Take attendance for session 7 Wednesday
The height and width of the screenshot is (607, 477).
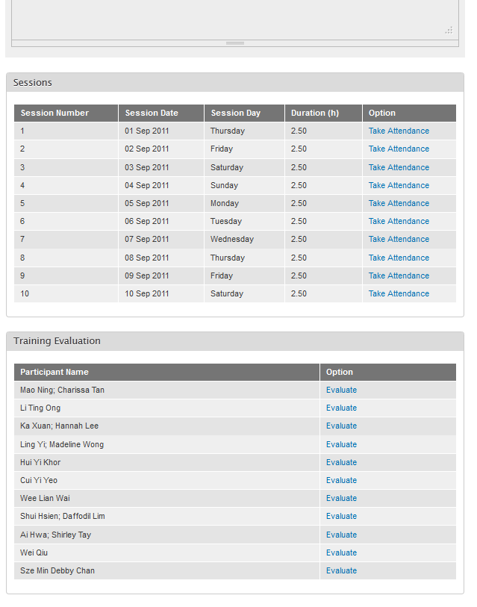399,239
